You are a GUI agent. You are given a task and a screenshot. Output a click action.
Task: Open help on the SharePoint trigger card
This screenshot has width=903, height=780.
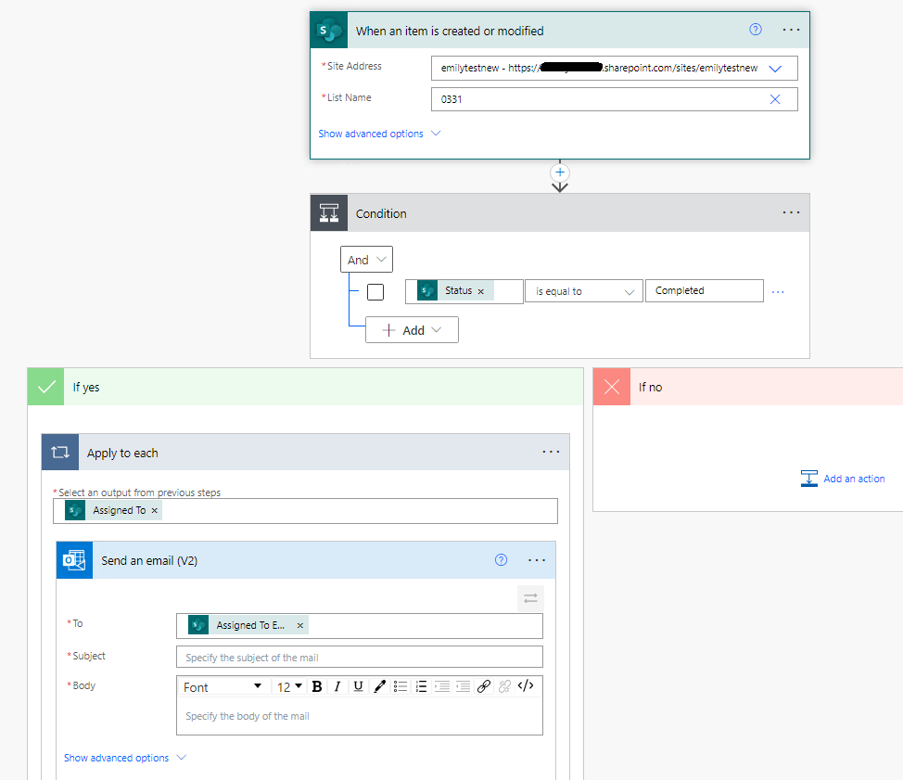(x=755, y=29)
